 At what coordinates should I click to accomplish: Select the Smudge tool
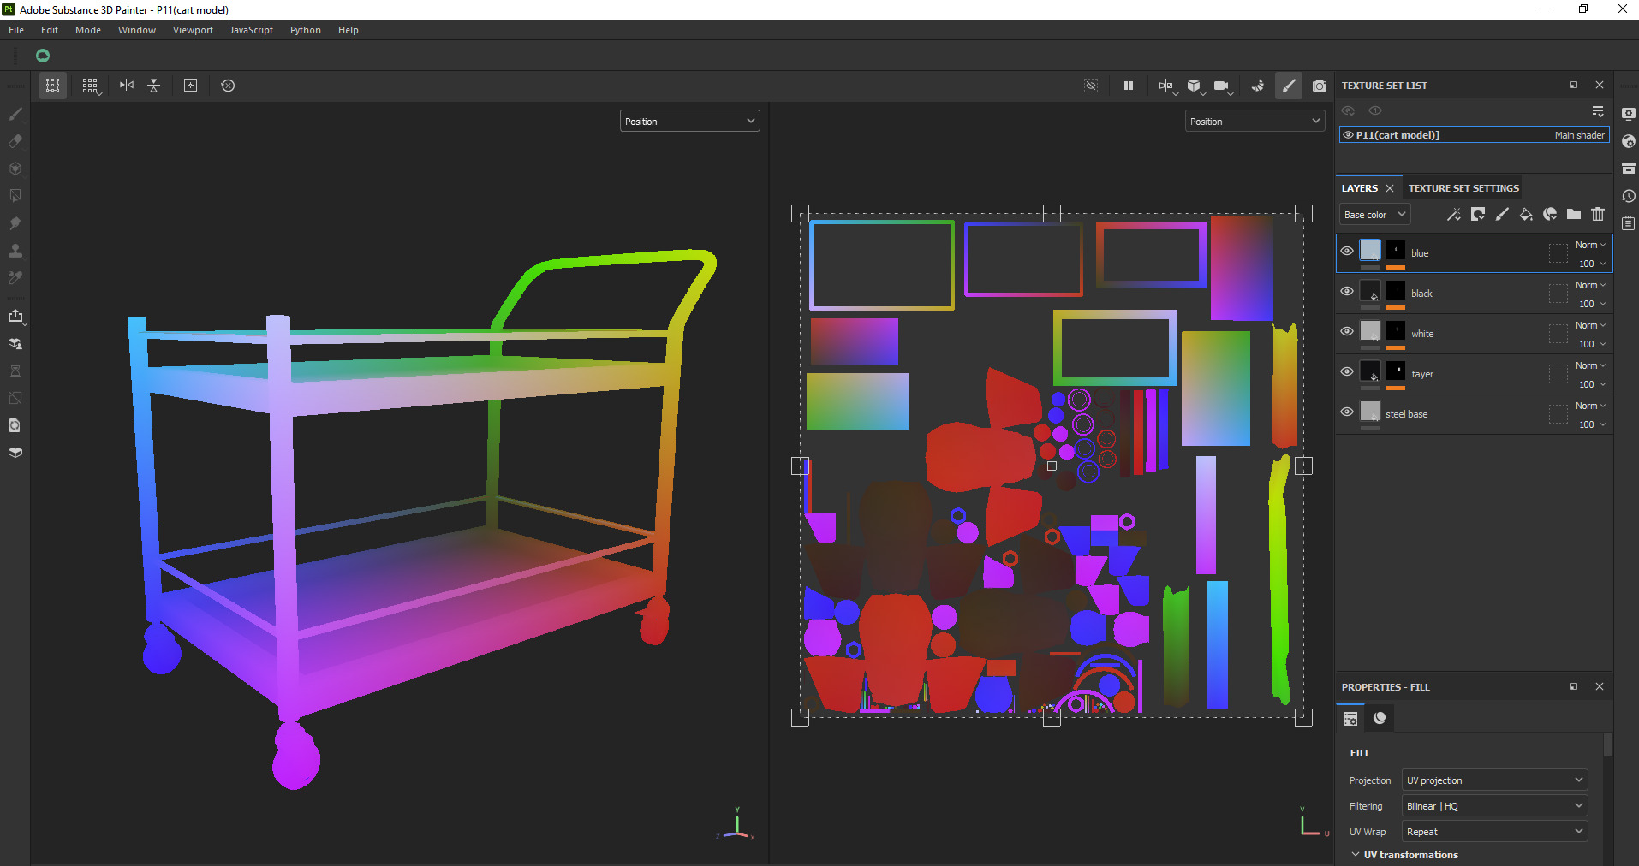point(15,223)
